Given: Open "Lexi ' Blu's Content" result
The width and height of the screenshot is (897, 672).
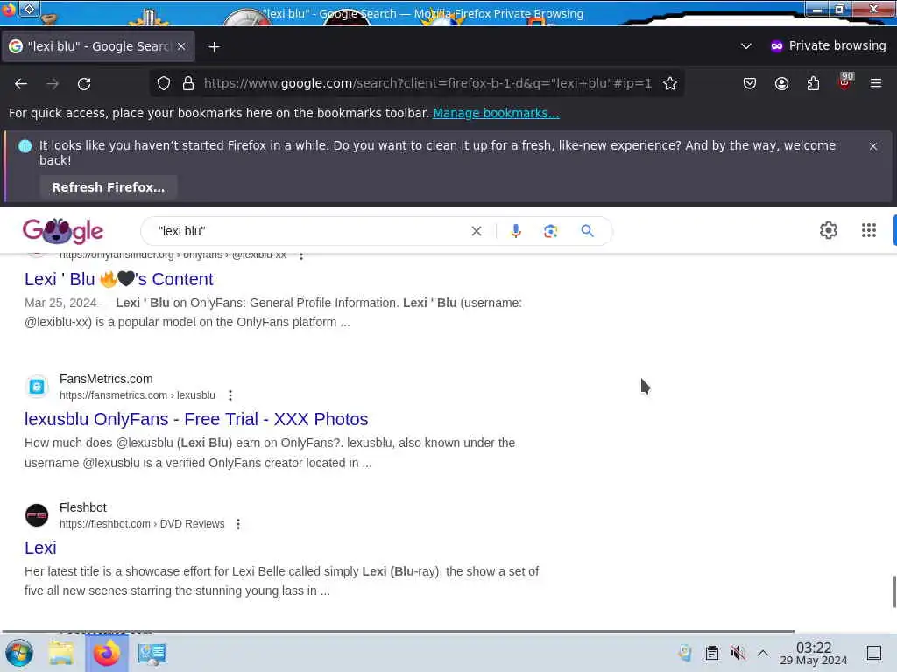Looking at the screenshot, I should click(x=118, y=279).
